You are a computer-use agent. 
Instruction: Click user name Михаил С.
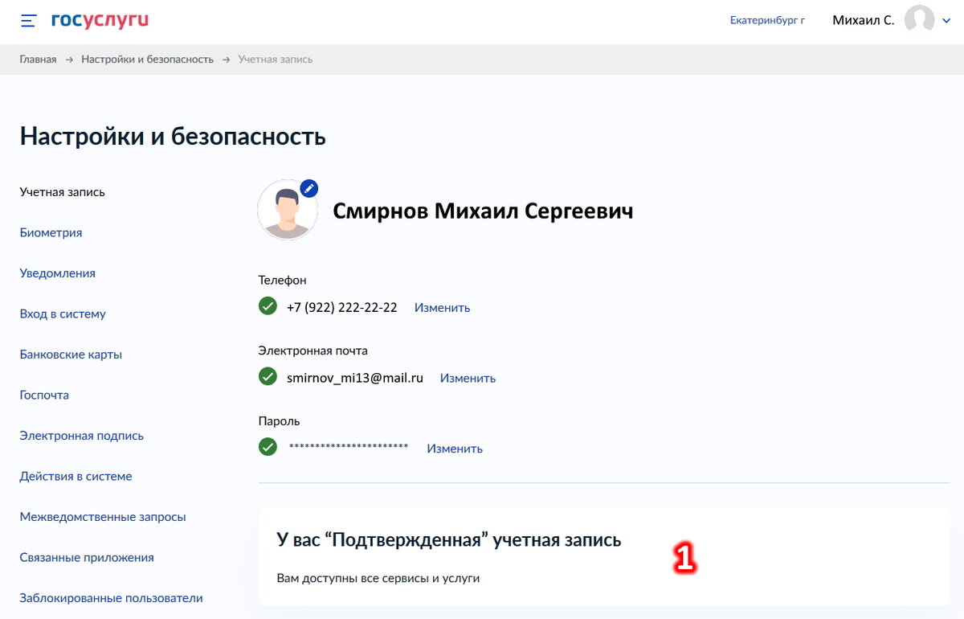pos(864,20)
